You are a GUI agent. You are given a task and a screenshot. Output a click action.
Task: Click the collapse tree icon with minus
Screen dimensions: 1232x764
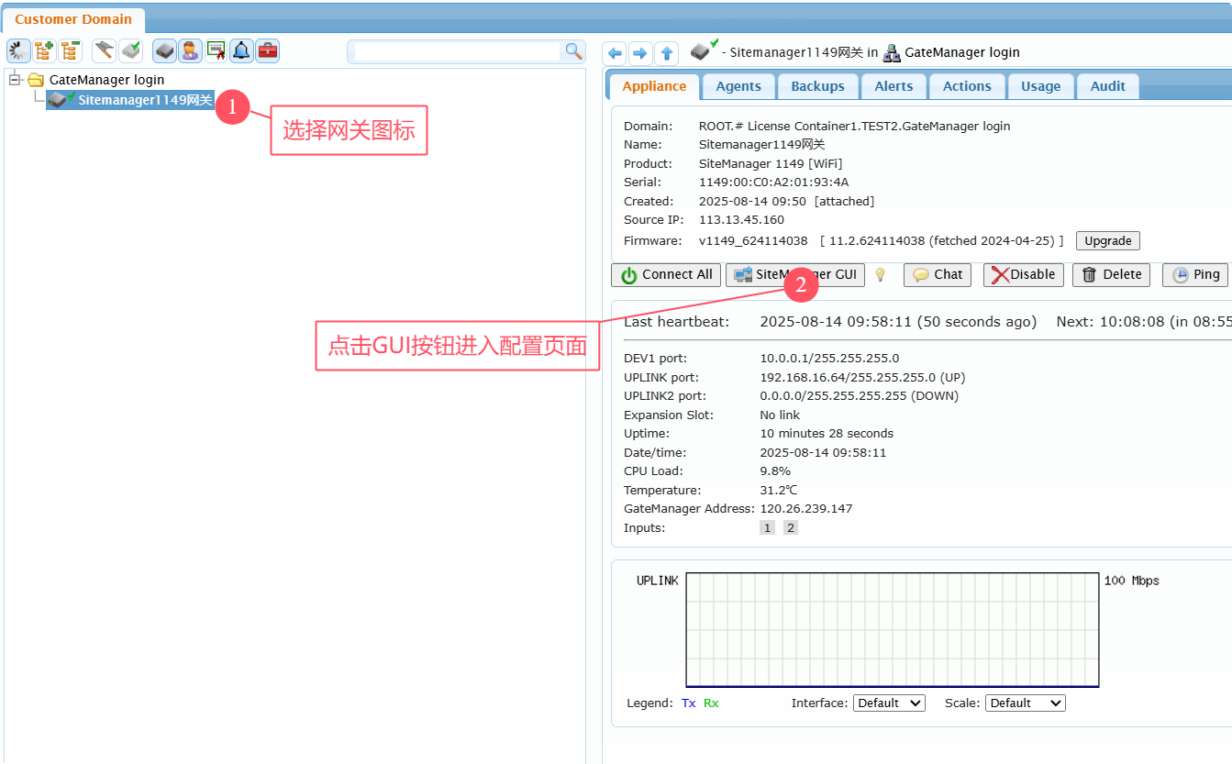point(70,50)
